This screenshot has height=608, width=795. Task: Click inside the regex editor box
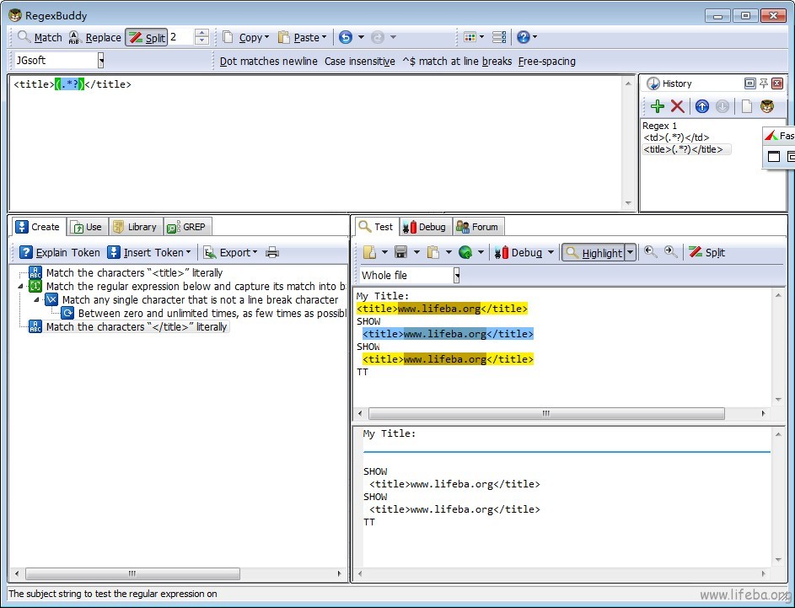(x=316, y=142)
